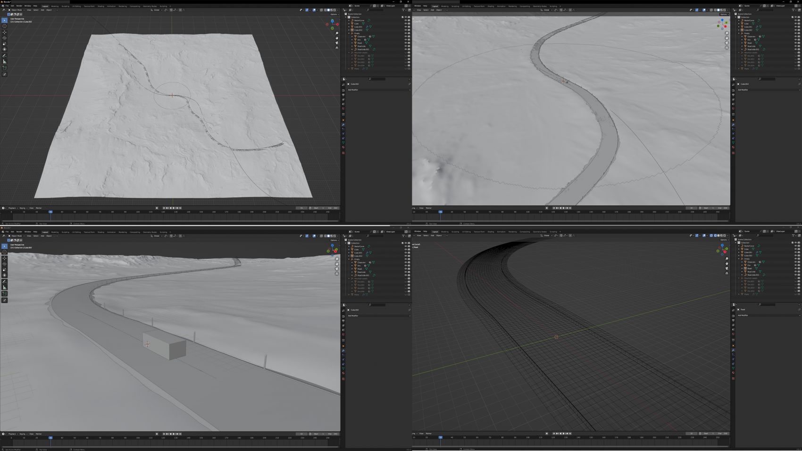Select the Move tool in top-left window
This screenshot has height=451, width=802.
[x=5, y=32]
